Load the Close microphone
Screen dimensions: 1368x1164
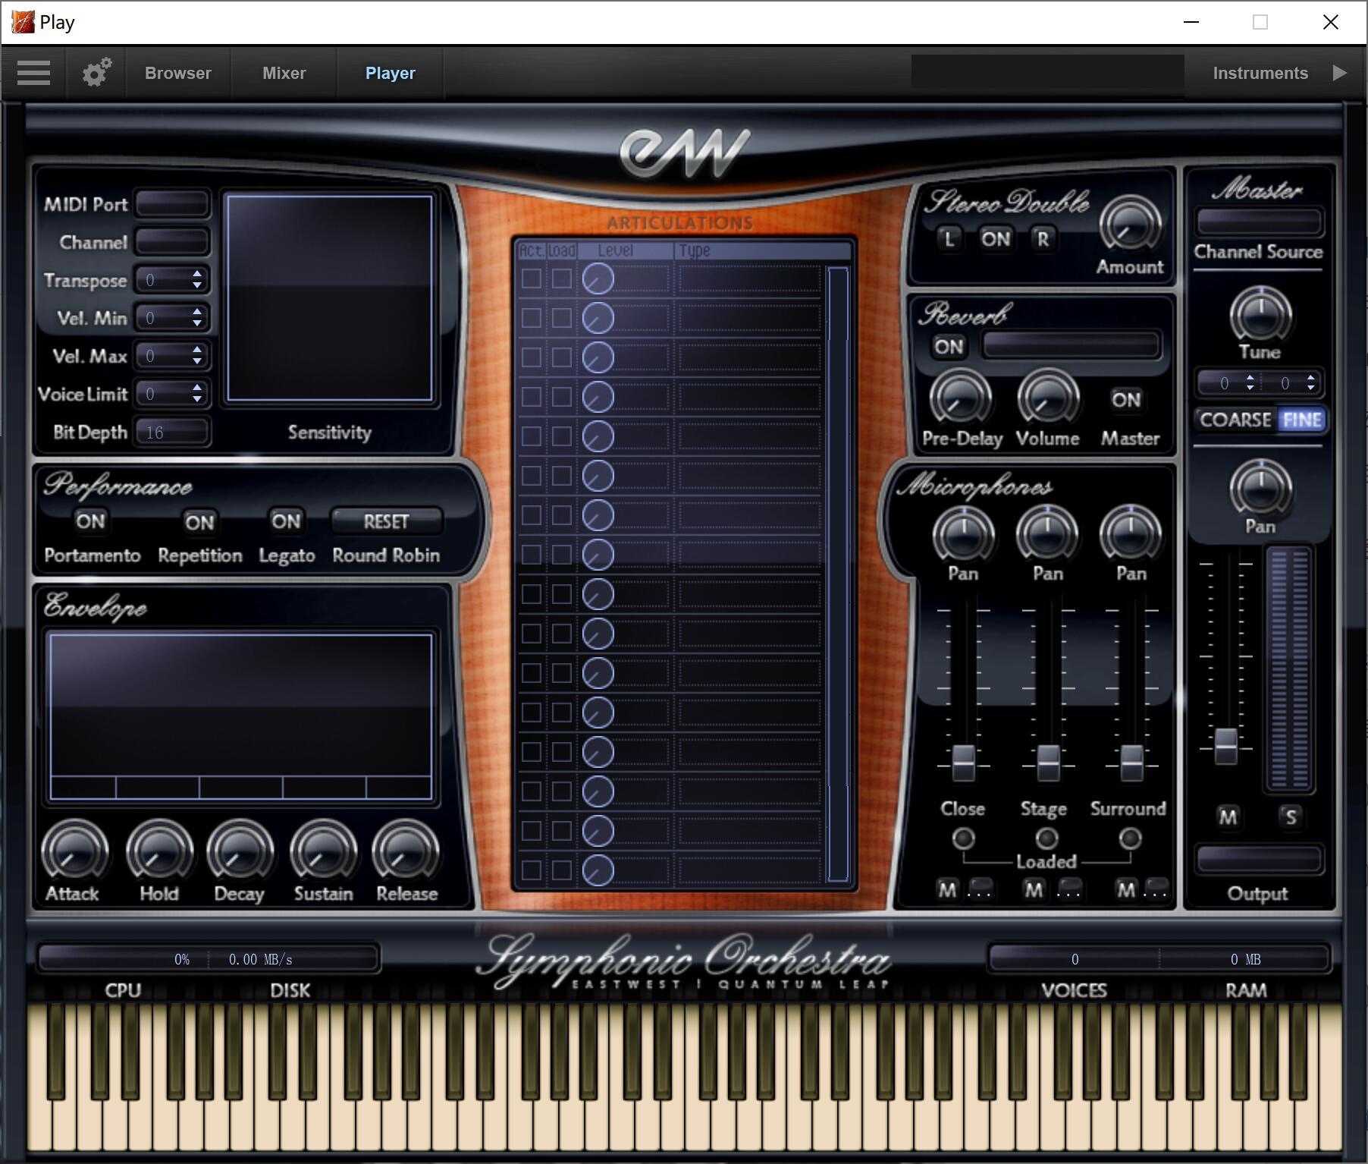pos(963,838)
